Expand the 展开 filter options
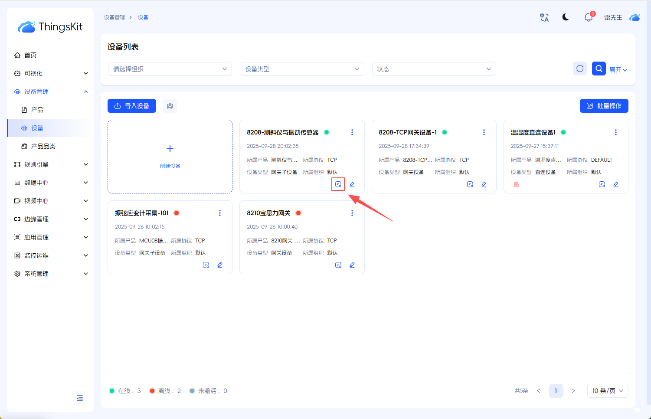Screen dimensions: 651x419 (618, 70)
